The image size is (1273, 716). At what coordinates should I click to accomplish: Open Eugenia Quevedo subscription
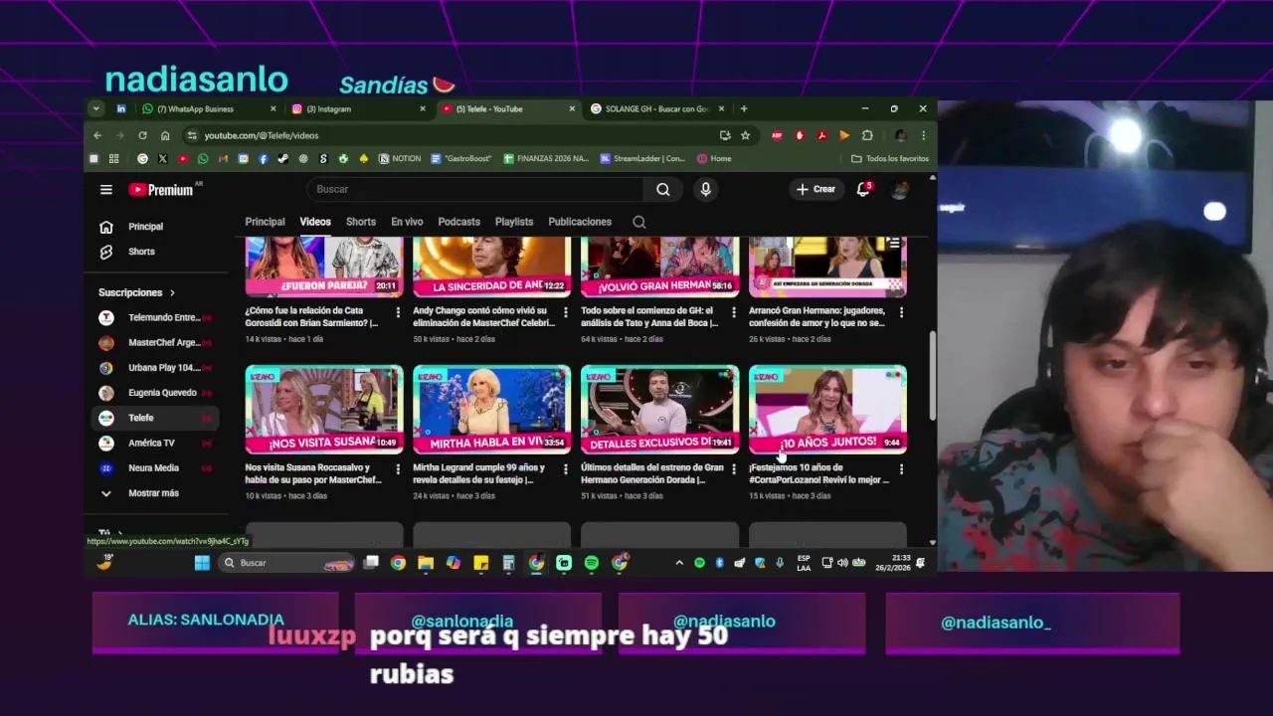pyautogui.click(x=154, y=393)
